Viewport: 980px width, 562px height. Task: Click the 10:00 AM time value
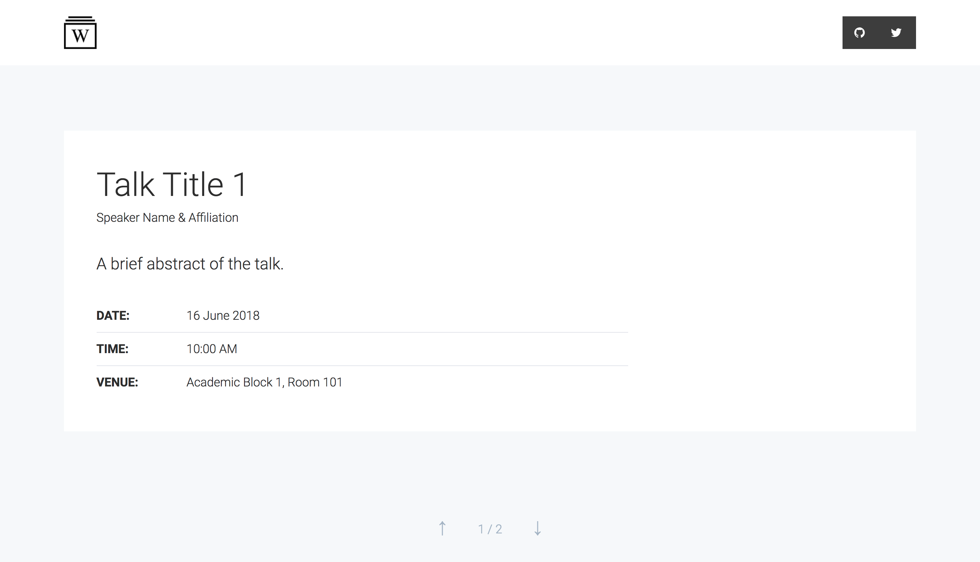212,349
